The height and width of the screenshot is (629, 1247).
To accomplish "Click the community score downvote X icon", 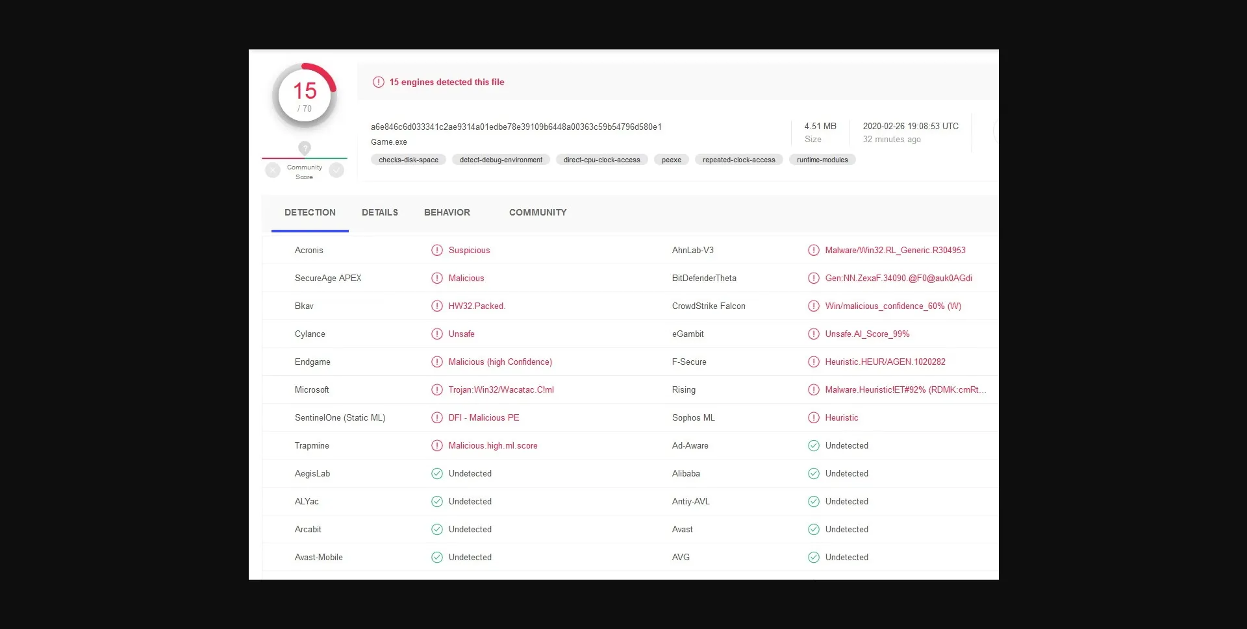I will tap(273, 171).
